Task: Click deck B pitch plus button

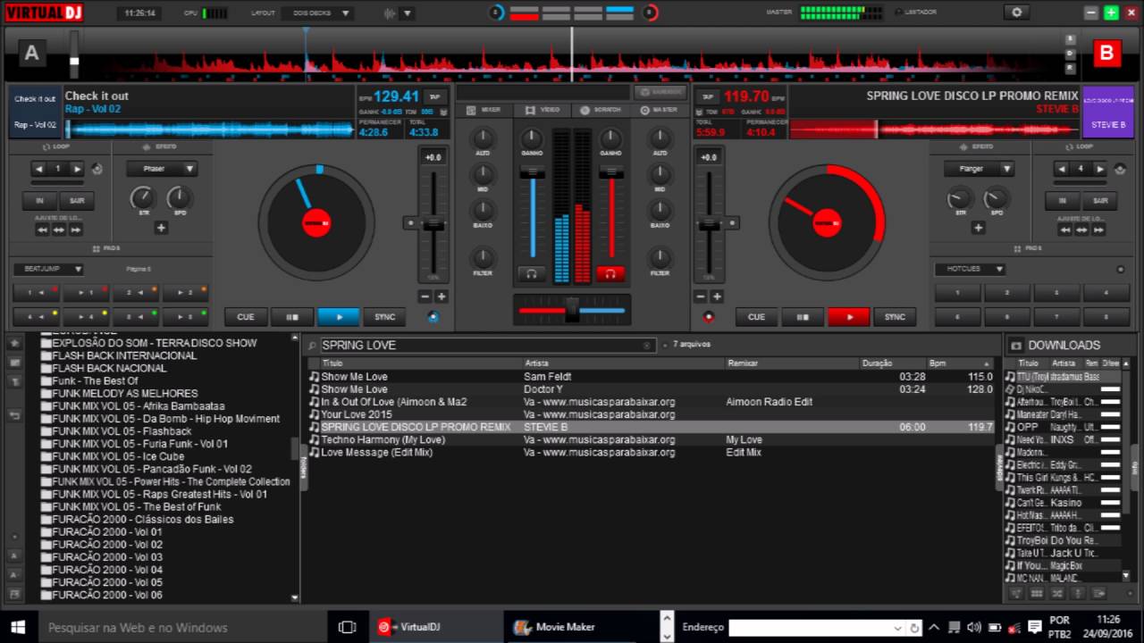Action: [x=717, y=296]
